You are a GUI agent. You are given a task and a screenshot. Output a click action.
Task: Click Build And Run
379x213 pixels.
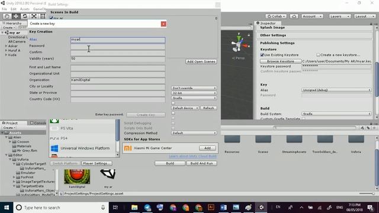tap(201, 163)
